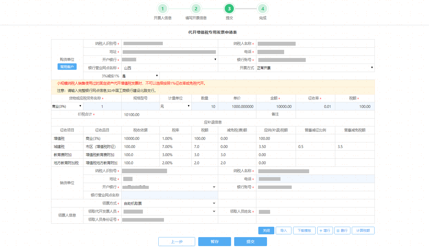429x250 pixels.
Task: Click the 备注 input field
Action: tap(335, 114)
